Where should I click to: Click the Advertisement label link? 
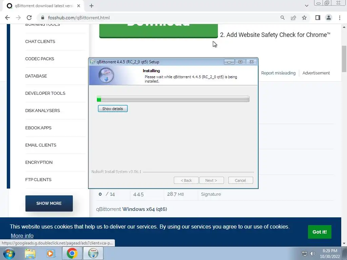click(x=316, y=73)
